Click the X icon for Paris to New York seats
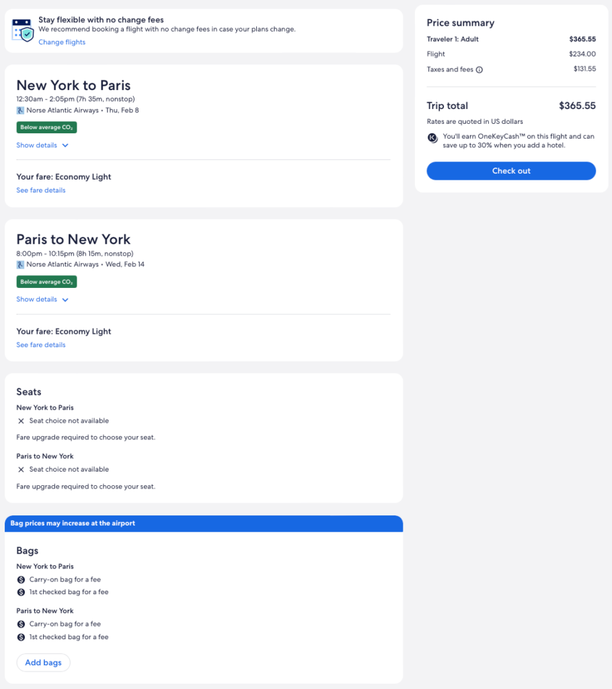 click(21, 470)
